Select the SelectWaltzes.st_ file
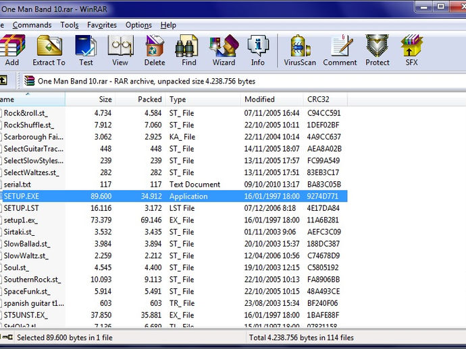 click(32, 172)
